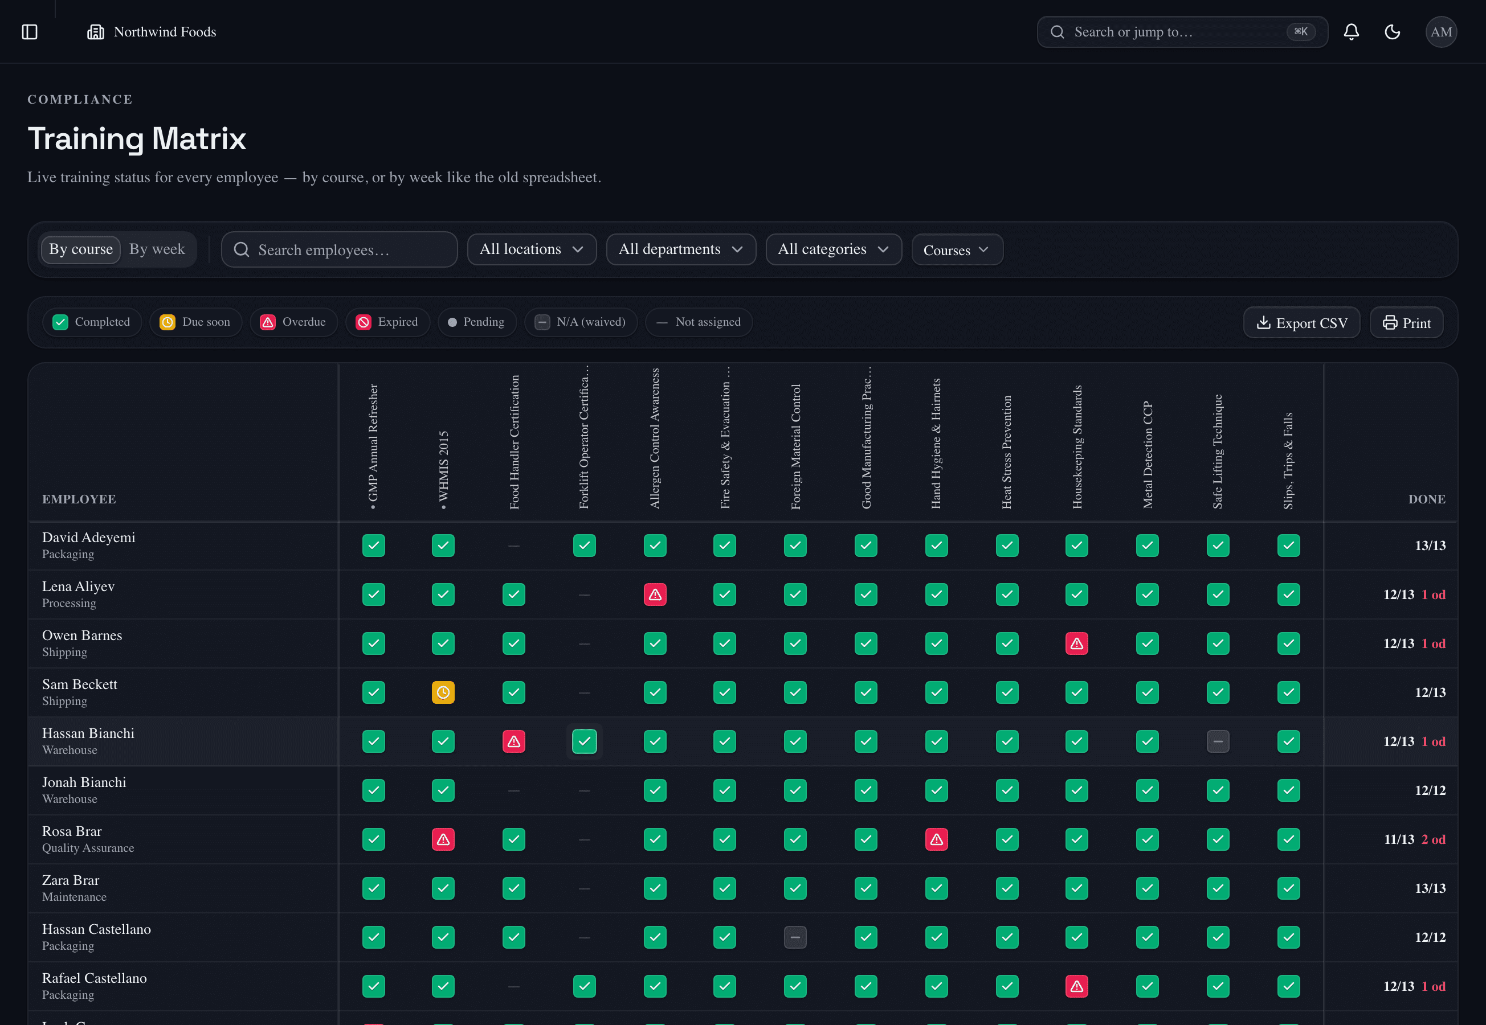This screenshot has width=1486, height=1025.
Task: Toggle the Completed legend filter
Action: [92, 322]
